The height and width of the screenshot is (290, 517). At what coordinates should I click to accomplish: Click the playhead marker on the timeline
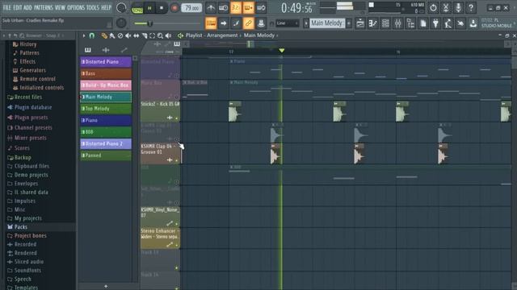(x=282, y=50)
